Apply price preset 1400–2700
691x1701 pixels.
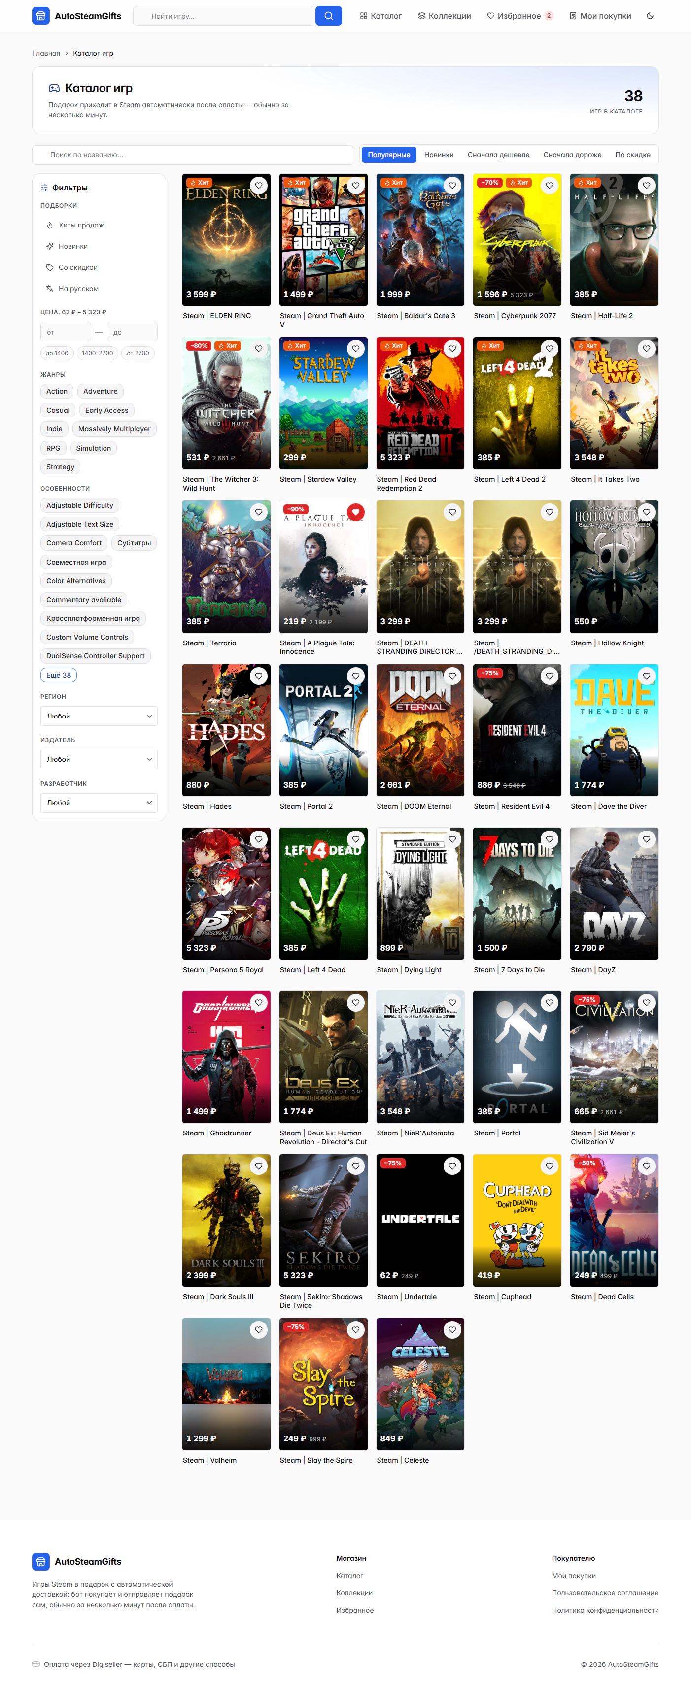pos(98,353)
